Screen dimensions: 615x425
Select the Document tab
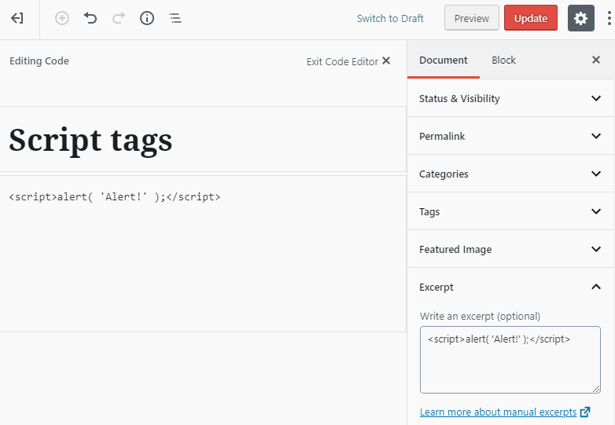pyautogui.click(x=443, y=60)
